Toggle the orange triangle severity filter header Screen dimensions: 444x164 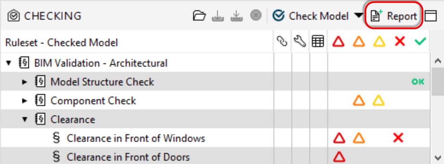359,42
